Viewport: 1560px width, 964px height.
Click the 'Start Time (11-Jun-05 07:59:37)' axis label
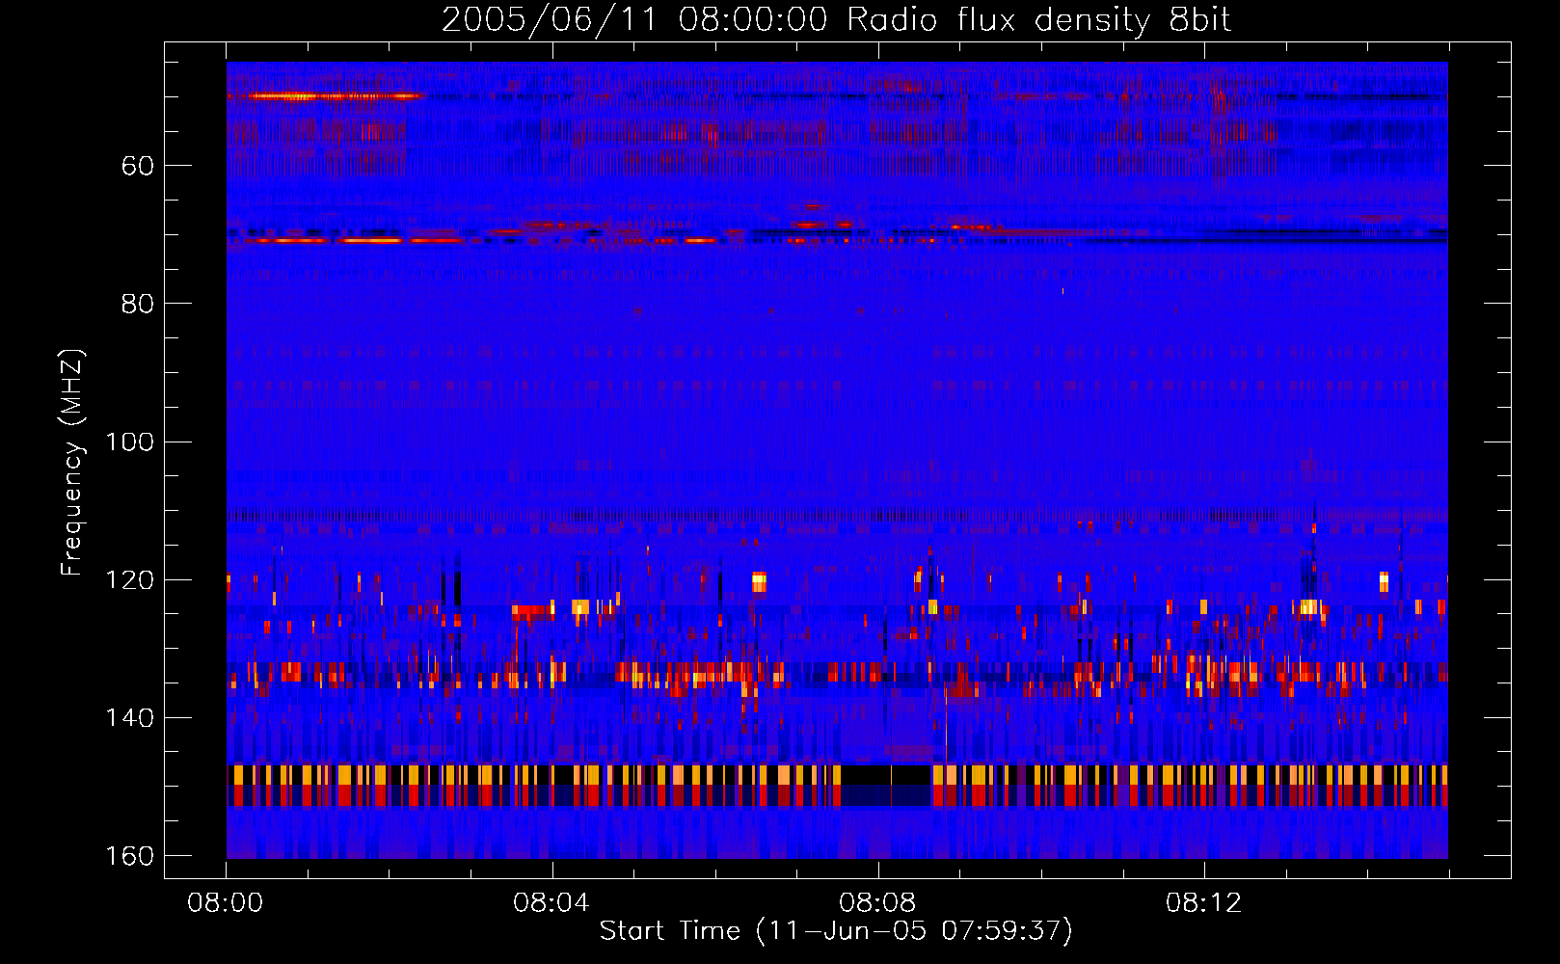tap(836, 931)
